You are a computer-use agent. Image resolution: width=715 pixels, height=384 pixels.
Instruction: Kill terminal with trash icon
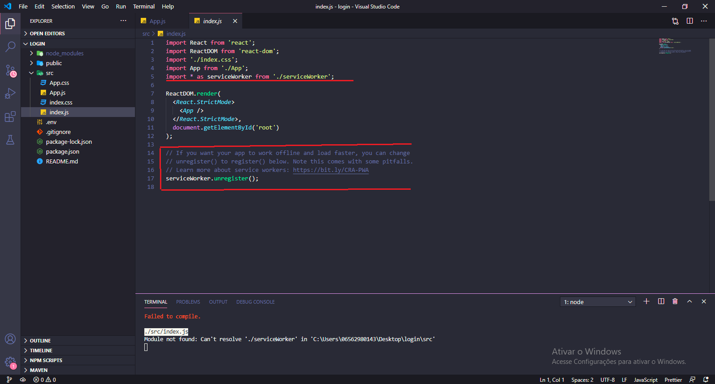point(675,301)
